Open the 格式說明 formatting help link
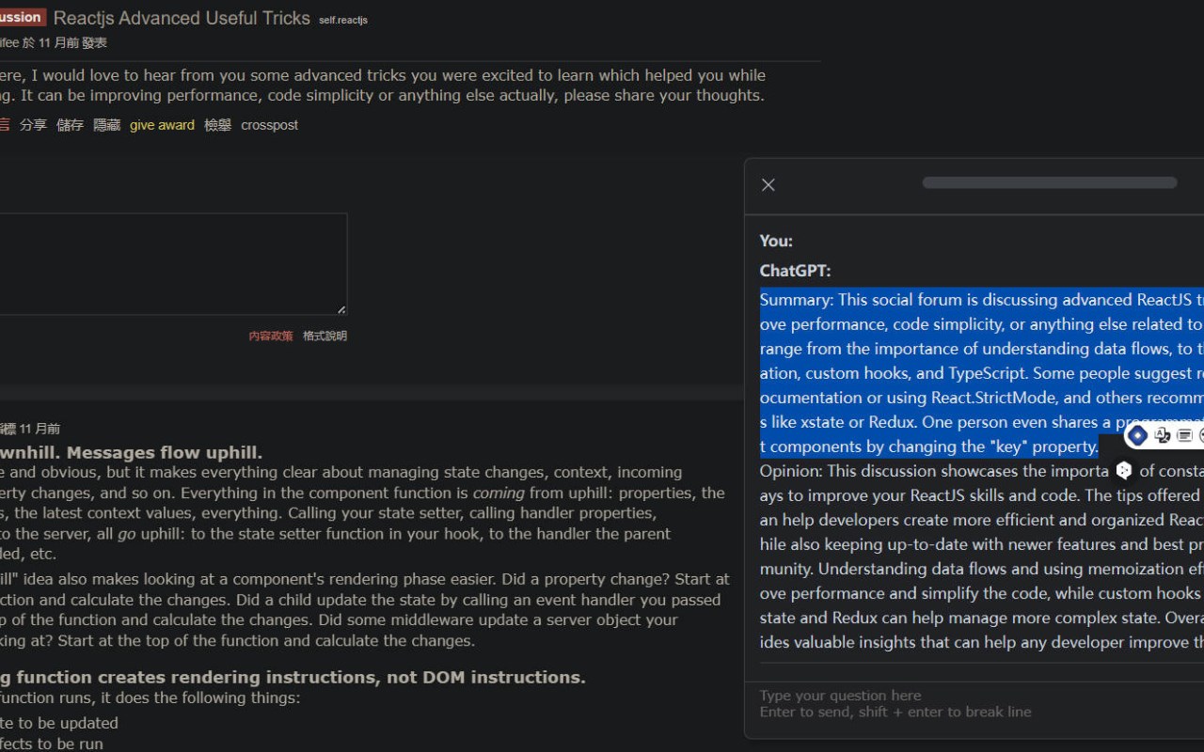Screen dimensions: 1204x752 325,336
